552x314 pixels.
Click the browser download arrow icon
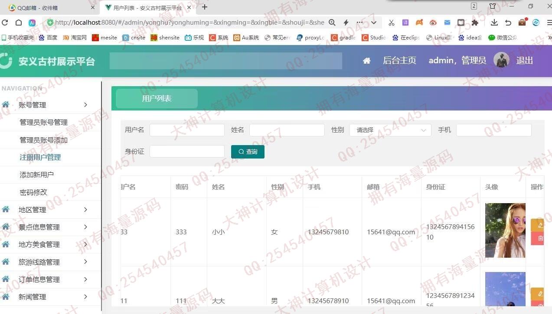click(x=494, y=23)
